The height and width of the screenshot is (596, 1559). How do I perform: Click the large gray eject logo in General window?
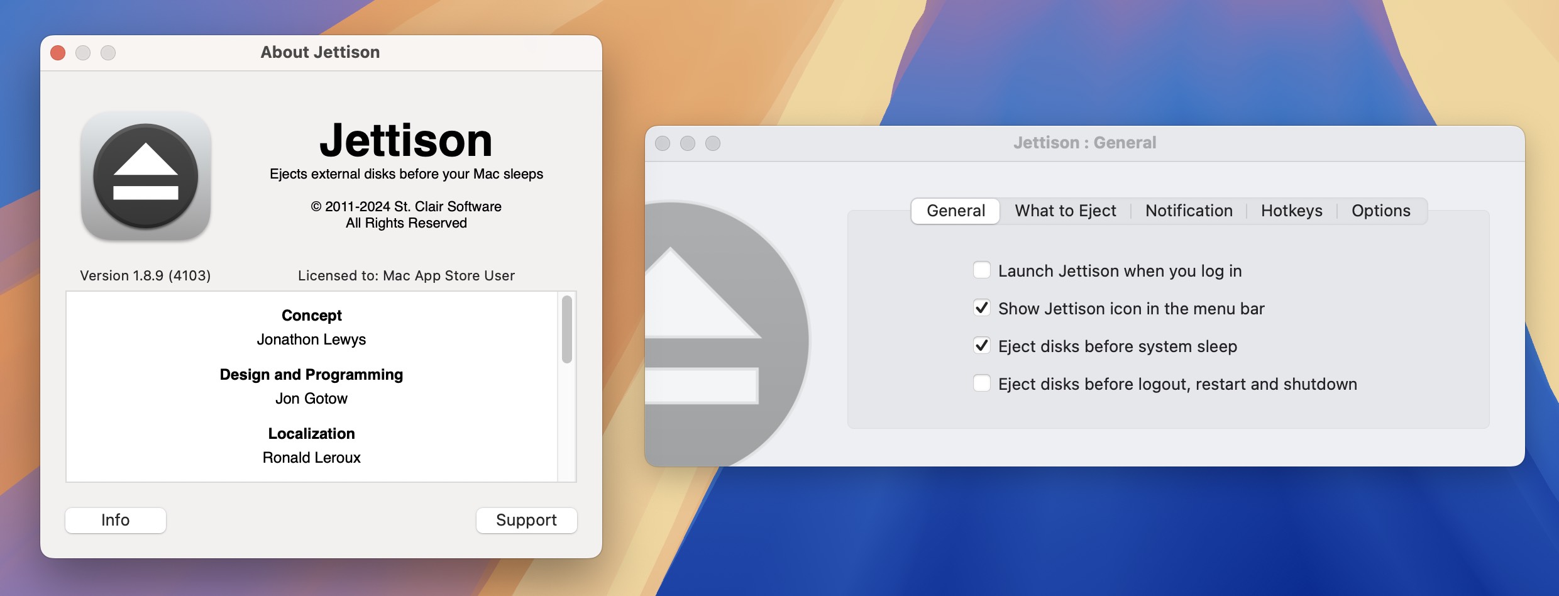[727, 334]
